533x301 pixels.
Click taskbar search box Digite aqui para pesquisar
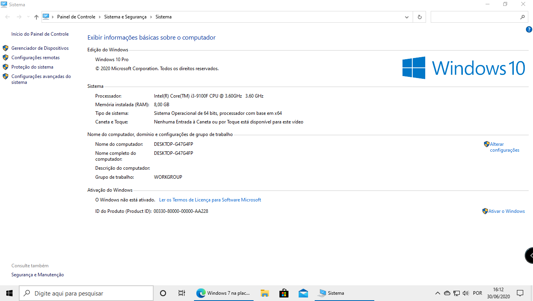(86, 293)
